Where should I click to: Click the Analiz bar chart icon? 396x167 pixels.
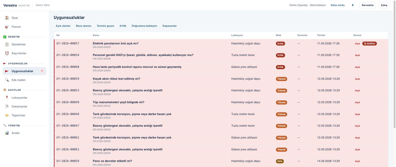[7, 133]
